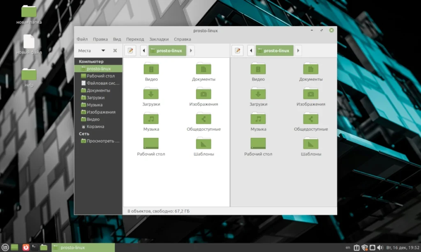
Task: Click show desktop button in taskbar
Action: [x=14, y=247]
